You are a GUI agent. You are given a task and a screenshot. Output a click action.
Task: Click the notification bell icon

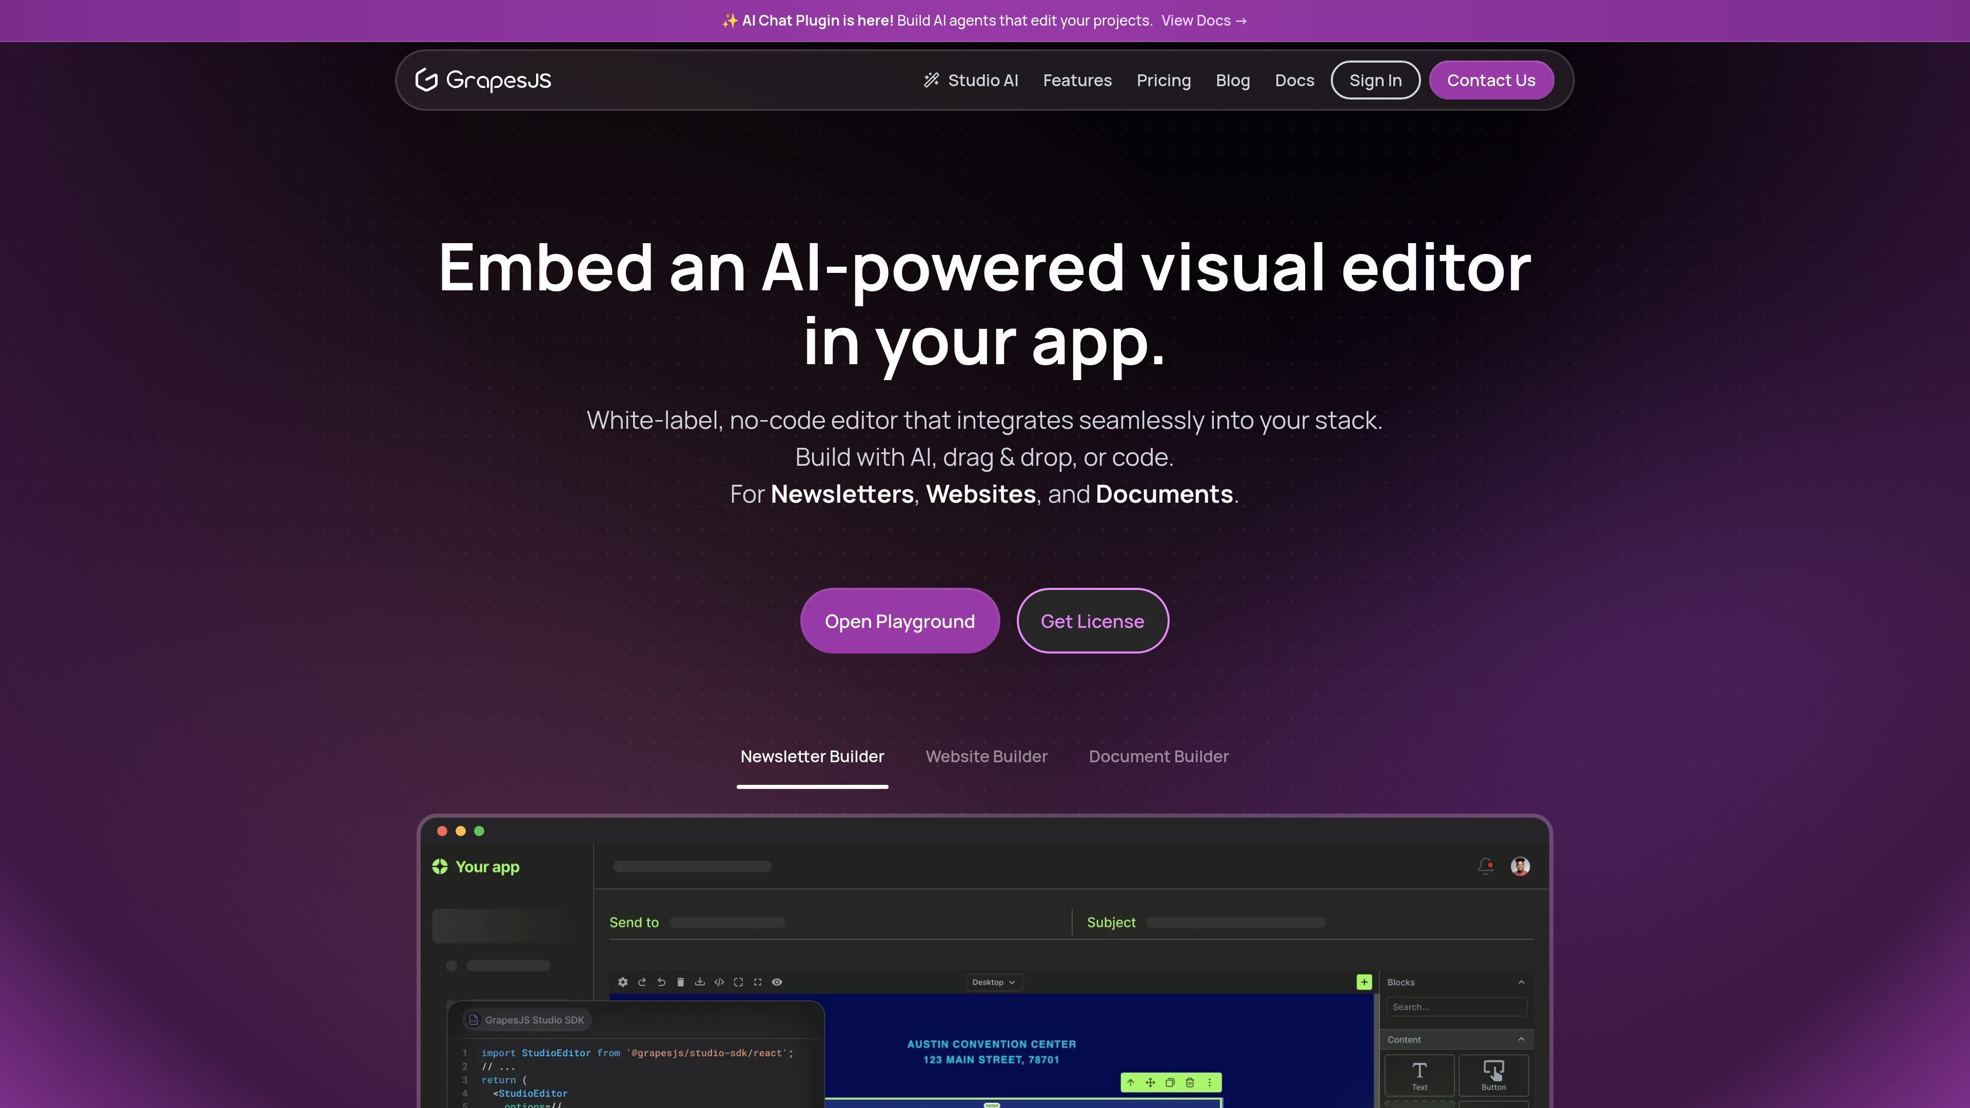pyautogui.click(x=1485, y=866)
